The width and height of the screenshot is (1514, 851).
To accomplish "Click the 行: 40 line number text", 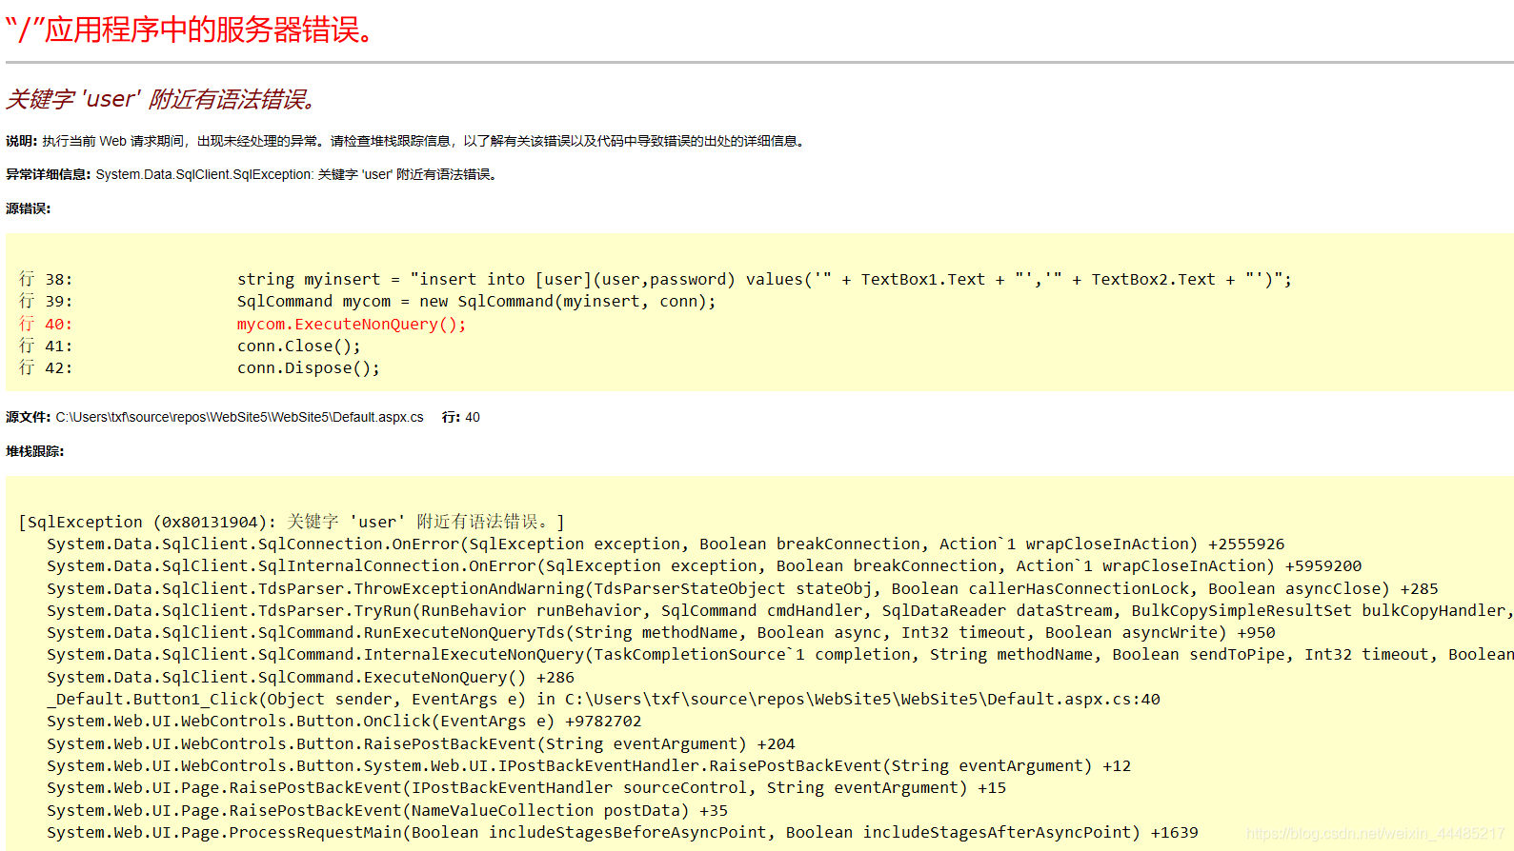I will [461, 417].
